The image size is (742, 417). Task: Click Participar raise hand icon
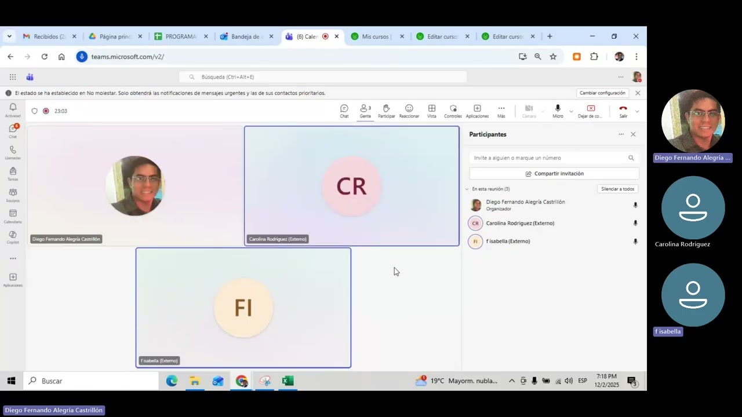tap(387, 111)
